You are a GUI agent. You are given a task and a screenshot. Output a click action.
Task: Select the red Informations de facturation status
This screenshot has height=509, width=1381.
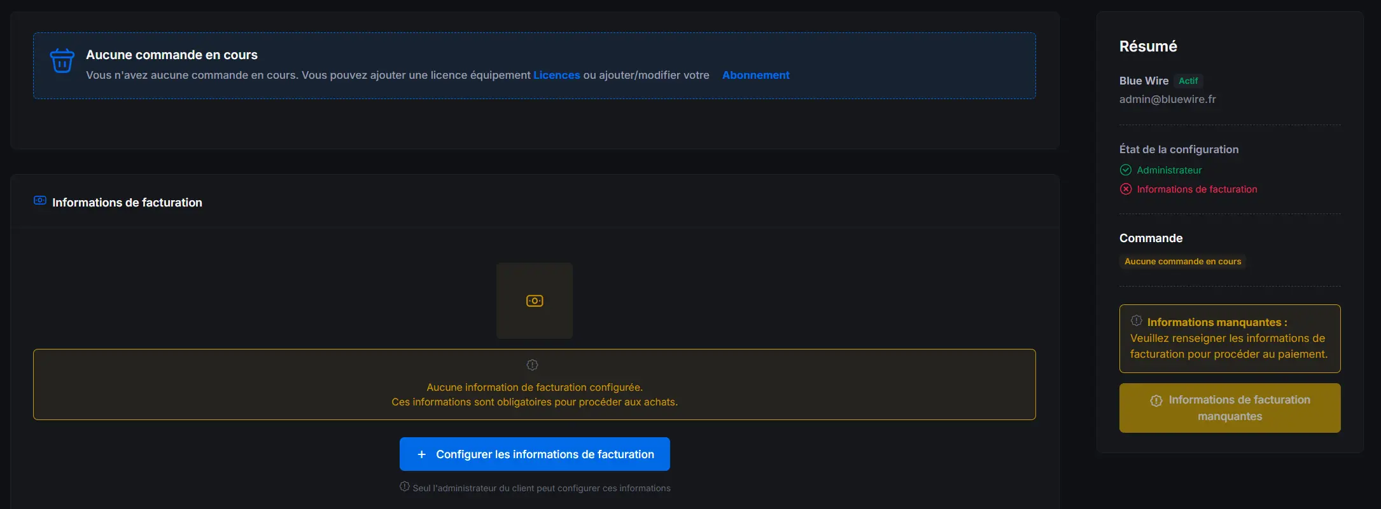pyautogui.click(x=1196, y=189)
